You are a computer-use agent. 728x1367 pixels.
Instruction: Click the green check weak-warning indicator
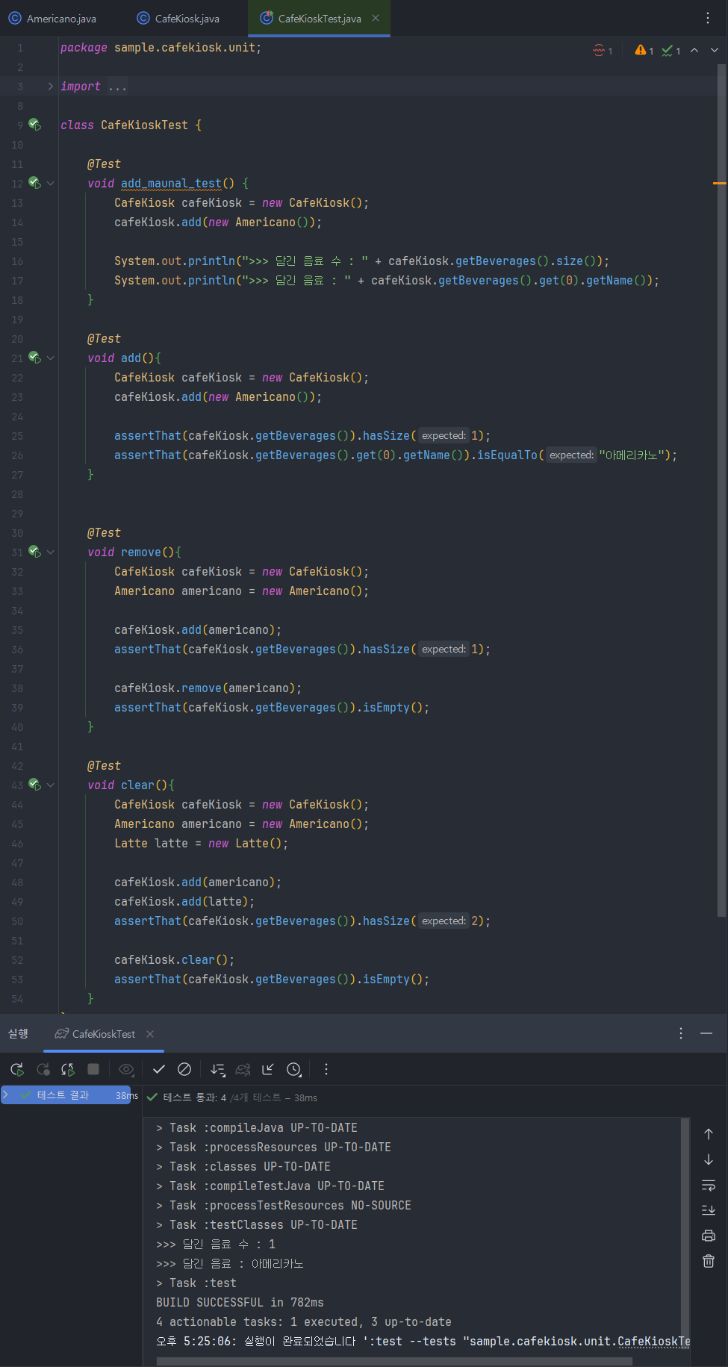pyautogui.click(x=671, y=50)
